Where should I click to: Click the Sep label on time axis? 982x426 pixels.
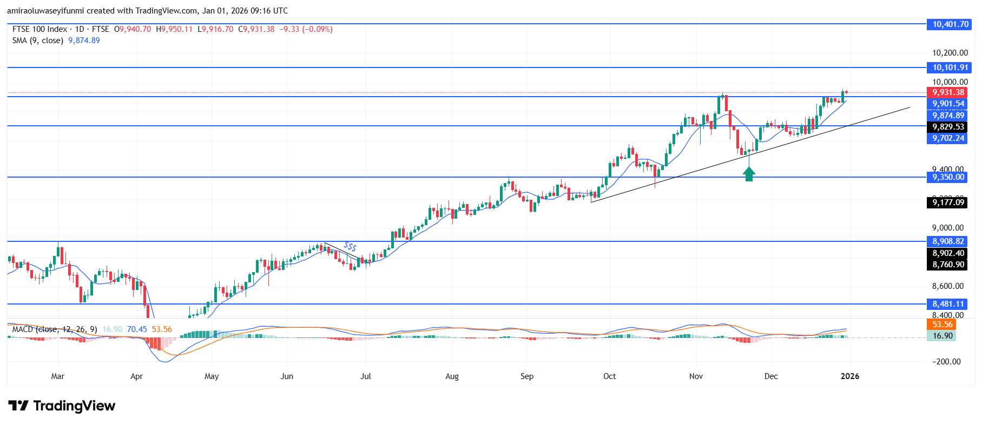click(x=527, y=376)
